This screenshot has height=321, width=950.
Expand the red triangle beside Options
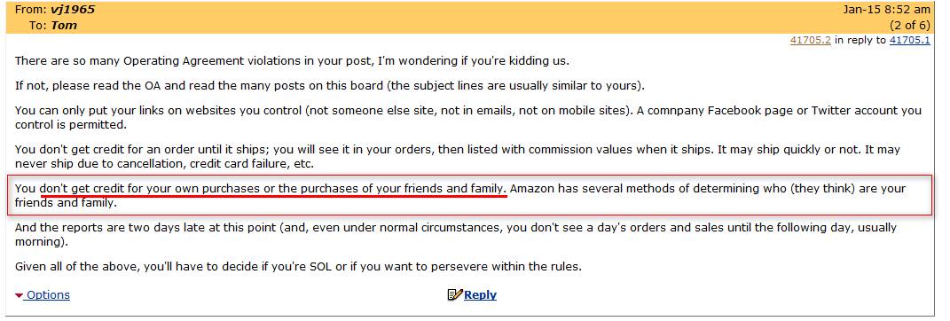(20, 295)
